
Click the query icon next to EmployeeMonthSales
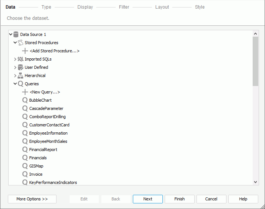tap(25, 141)
